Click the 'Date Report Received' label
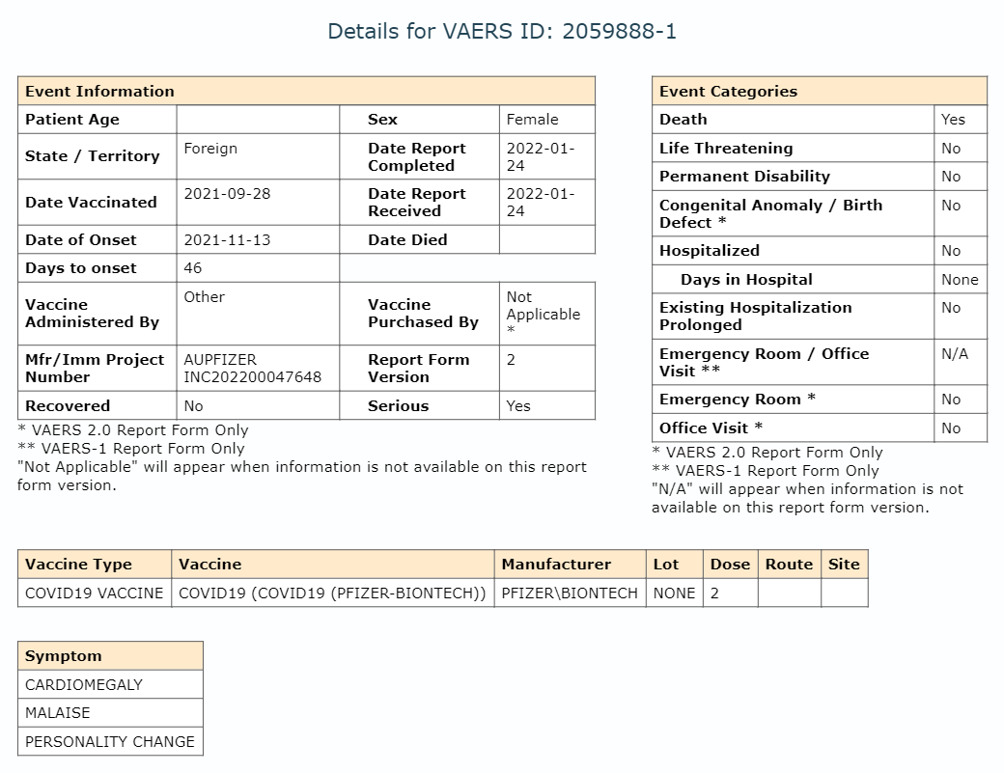The width and height of the screenshot is (1004, 773). click(x=417, y=203)
